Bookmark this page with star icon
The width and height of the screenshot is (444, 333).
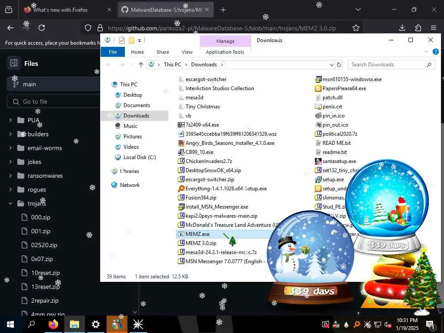tap(356, 28)
